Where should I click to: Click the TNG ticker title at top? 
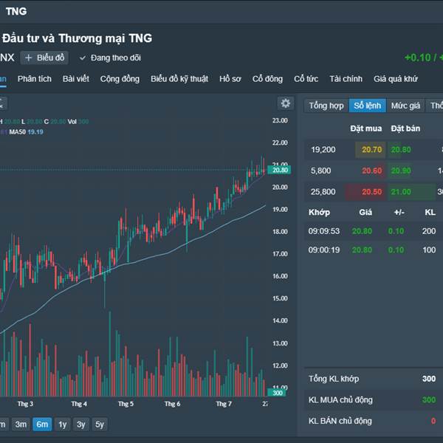(x=16, y=11)
